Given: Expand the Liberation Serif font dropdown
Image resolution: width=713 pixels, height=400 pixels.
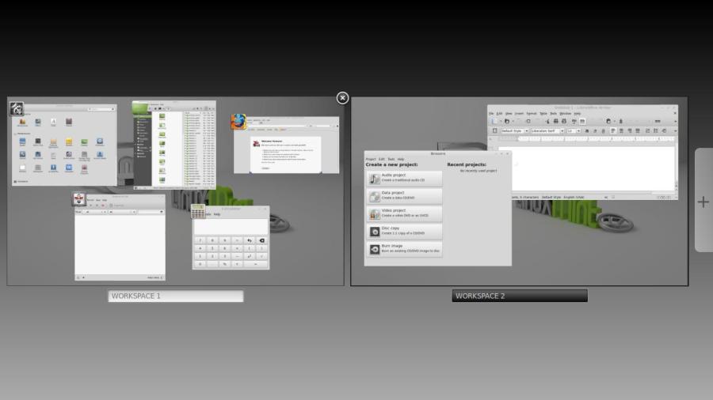Looking at the screenshot, I should click(x=546, y=130).
